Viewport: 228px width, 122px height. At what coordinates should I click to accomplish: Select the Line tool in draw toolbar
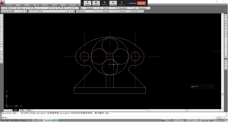point(1,15)
